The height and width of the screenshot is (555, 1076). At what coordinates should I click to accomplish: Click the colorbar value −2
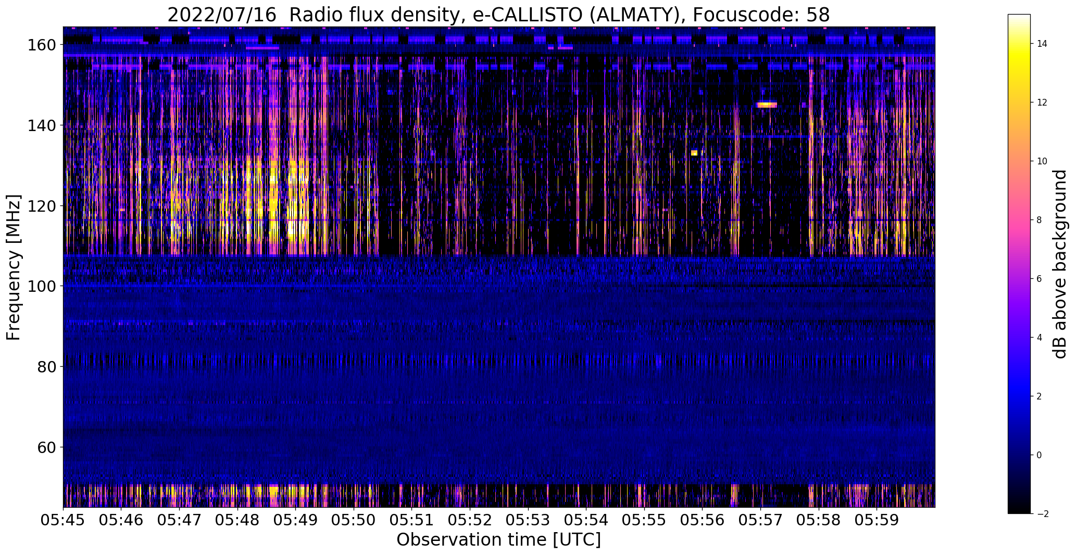coord(1042,514)
